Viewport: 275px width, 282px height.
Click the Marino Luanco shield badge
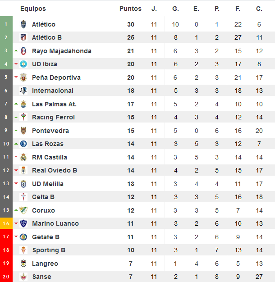tap(23, 223)
